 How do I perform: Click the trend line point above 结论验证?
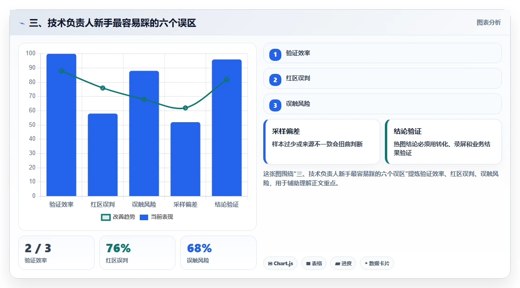coord(227,79)
